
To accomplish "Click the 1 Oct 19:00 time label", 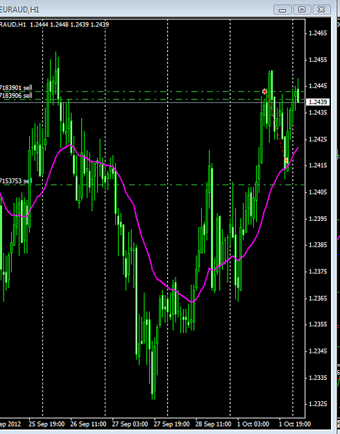I will point(295,424).
